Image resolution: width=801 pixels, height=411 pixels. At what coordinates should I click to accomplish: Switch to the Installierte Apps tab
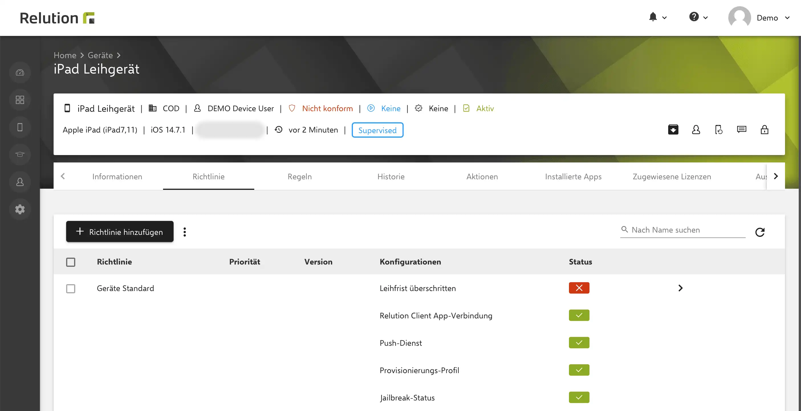573,177
